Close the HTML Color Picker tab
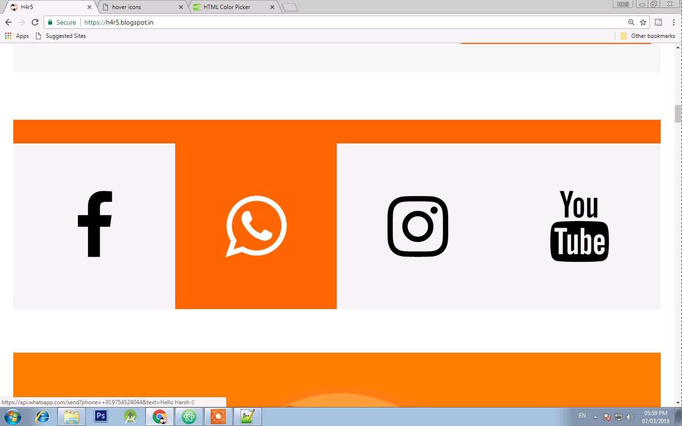 (x=272, y=7)
